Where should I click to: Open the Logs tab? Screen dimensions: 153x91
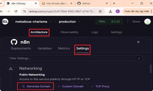(x=95, y=32)
